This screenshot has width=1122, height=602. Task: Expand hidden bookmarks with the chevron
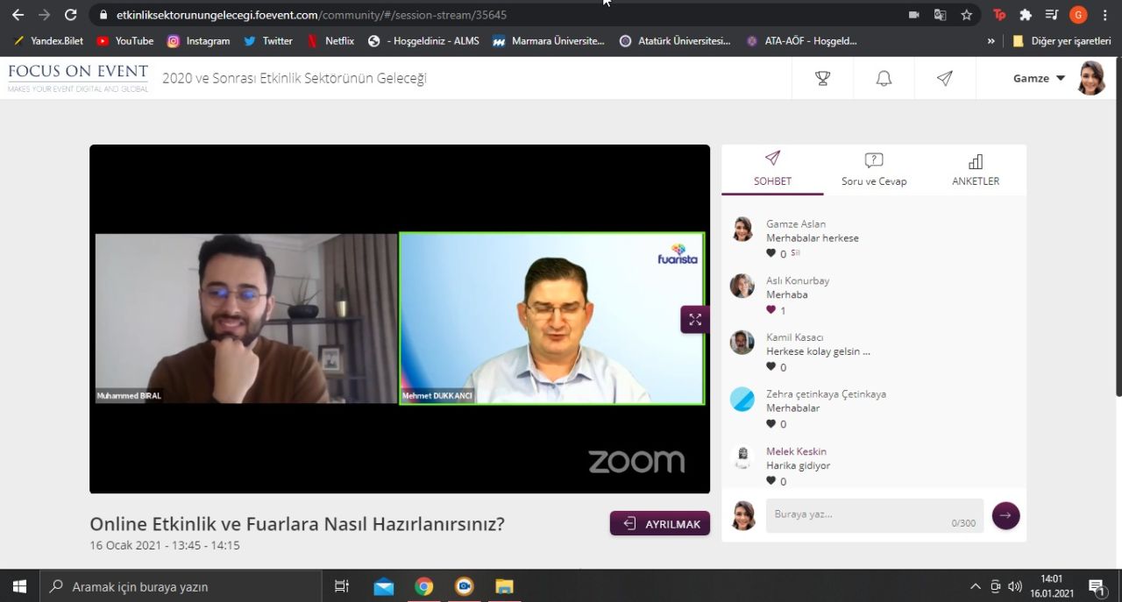991,41
